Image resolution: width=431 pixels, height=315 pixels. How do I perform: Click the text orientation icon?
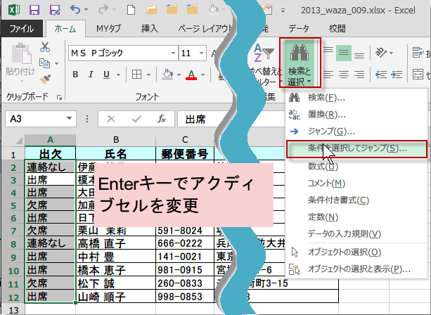pos(382,52)
